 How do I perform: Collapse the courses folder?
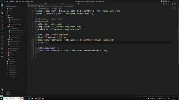pyautogui.click(x=12, y=27)
